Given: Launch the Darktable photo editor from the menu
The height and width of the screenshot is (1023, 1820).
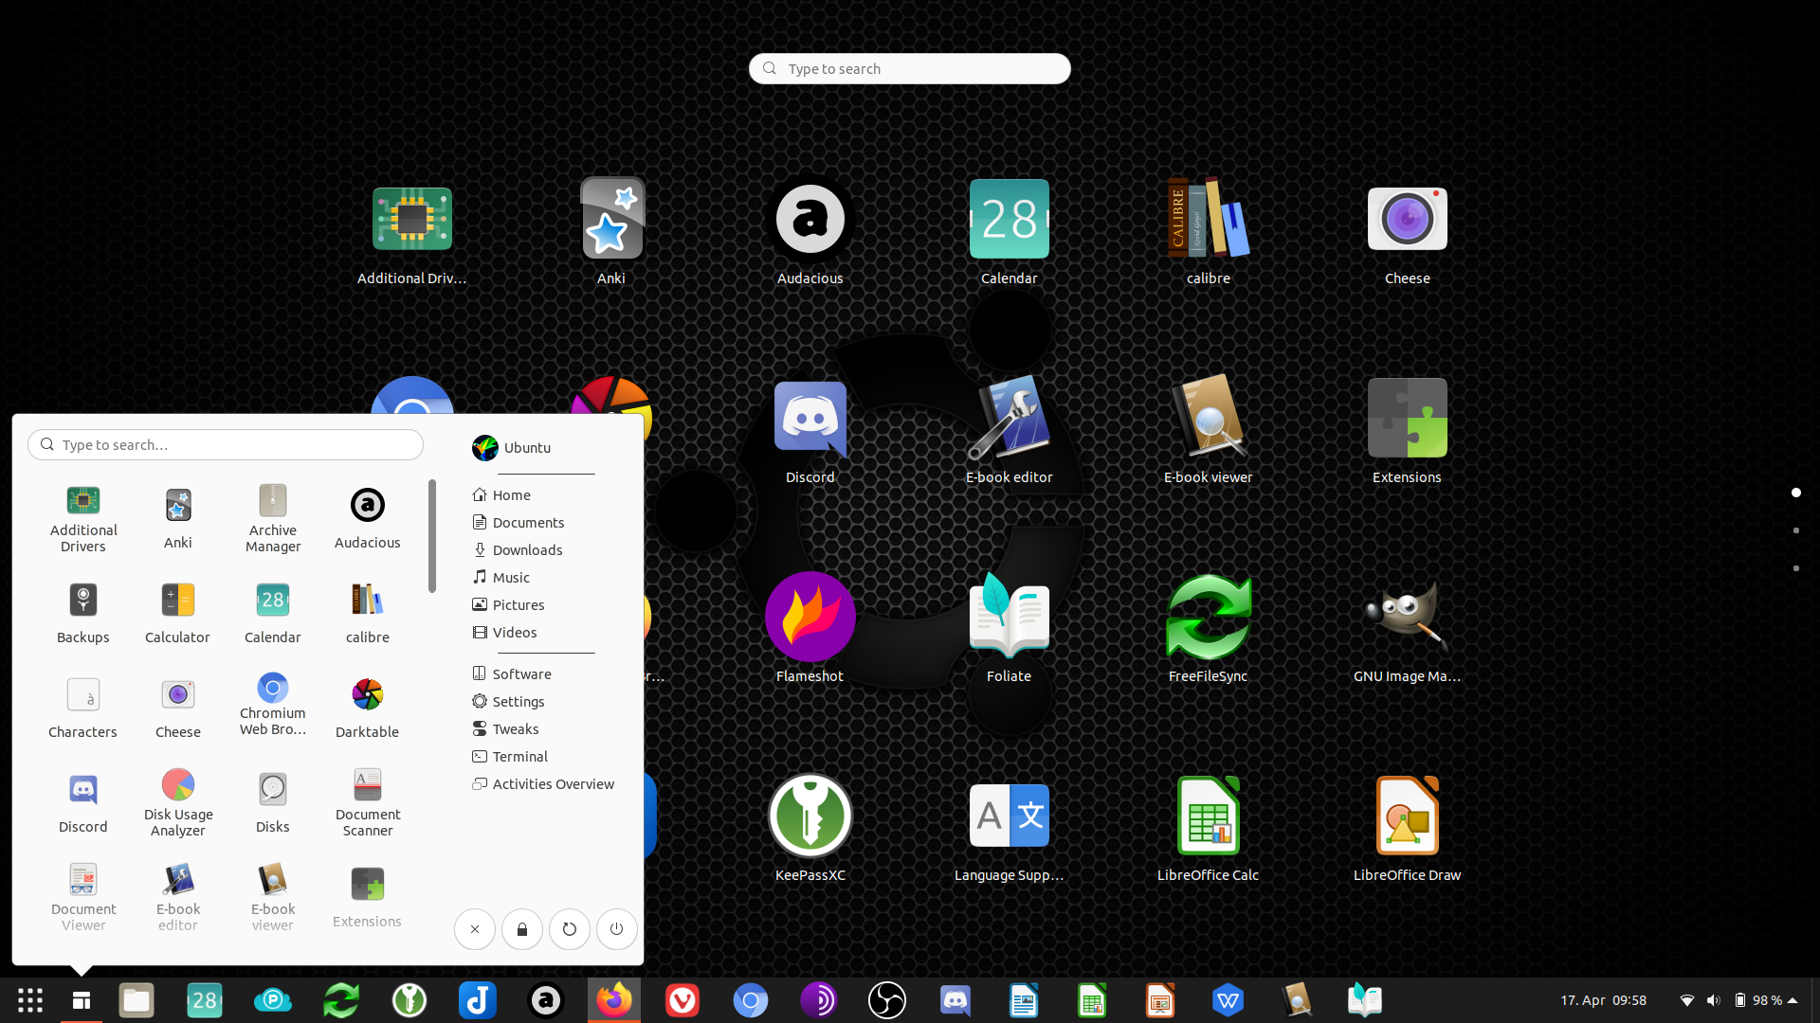Looking at the screenshot, I should pyautogui.click(x=367, y=694).
